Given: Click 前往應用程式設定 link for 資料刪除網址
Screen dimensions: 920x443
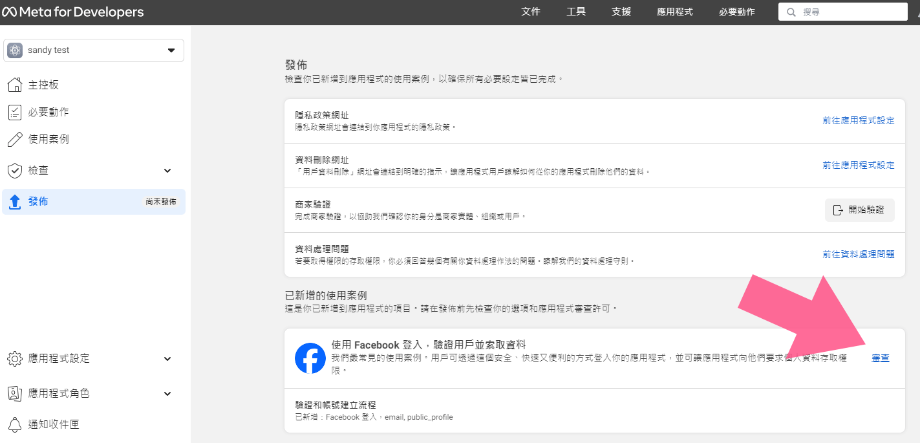Looking at the screenshot, I should (x=859, y=166).
